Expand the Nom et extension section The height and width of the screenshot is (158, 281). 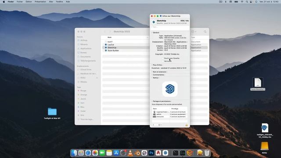(152, 72)
